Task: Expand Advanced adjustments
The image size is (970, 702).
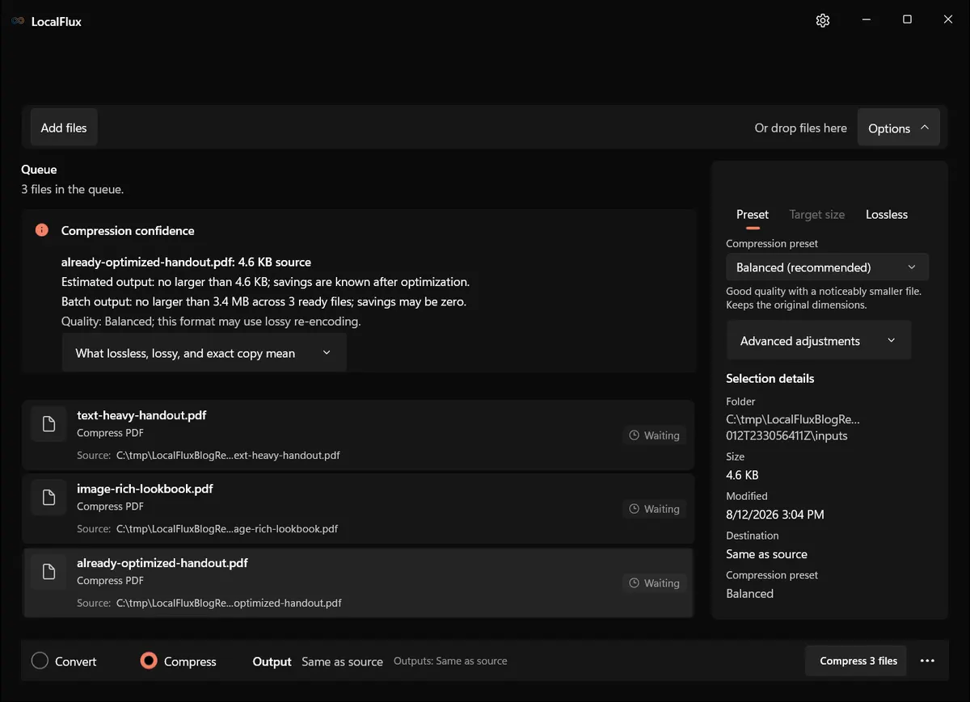Action: tap(819, 341)
